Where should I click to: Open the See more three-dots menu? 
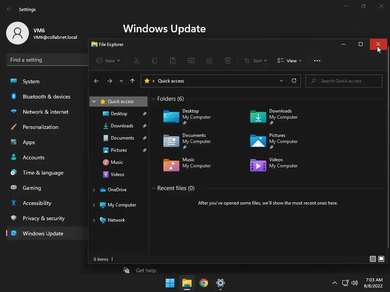tap(317, 60)
